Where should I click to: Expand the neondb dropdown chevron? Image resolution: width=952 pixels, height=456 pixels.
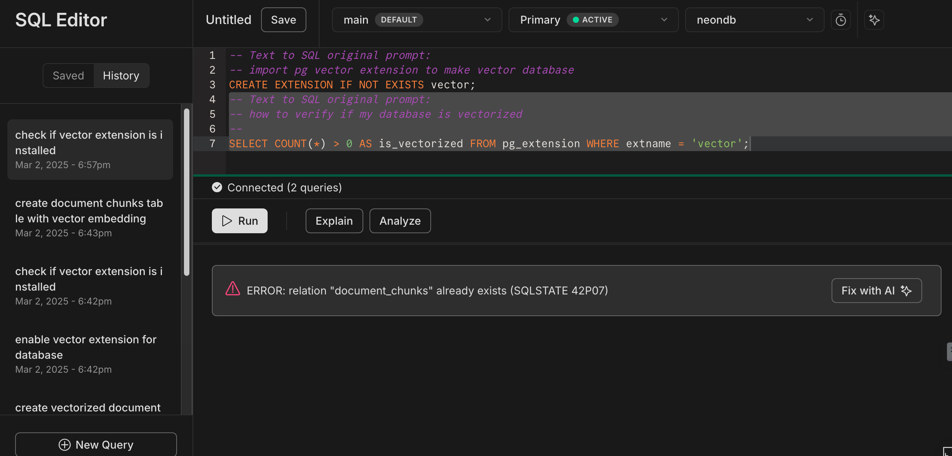click(810, 20)
